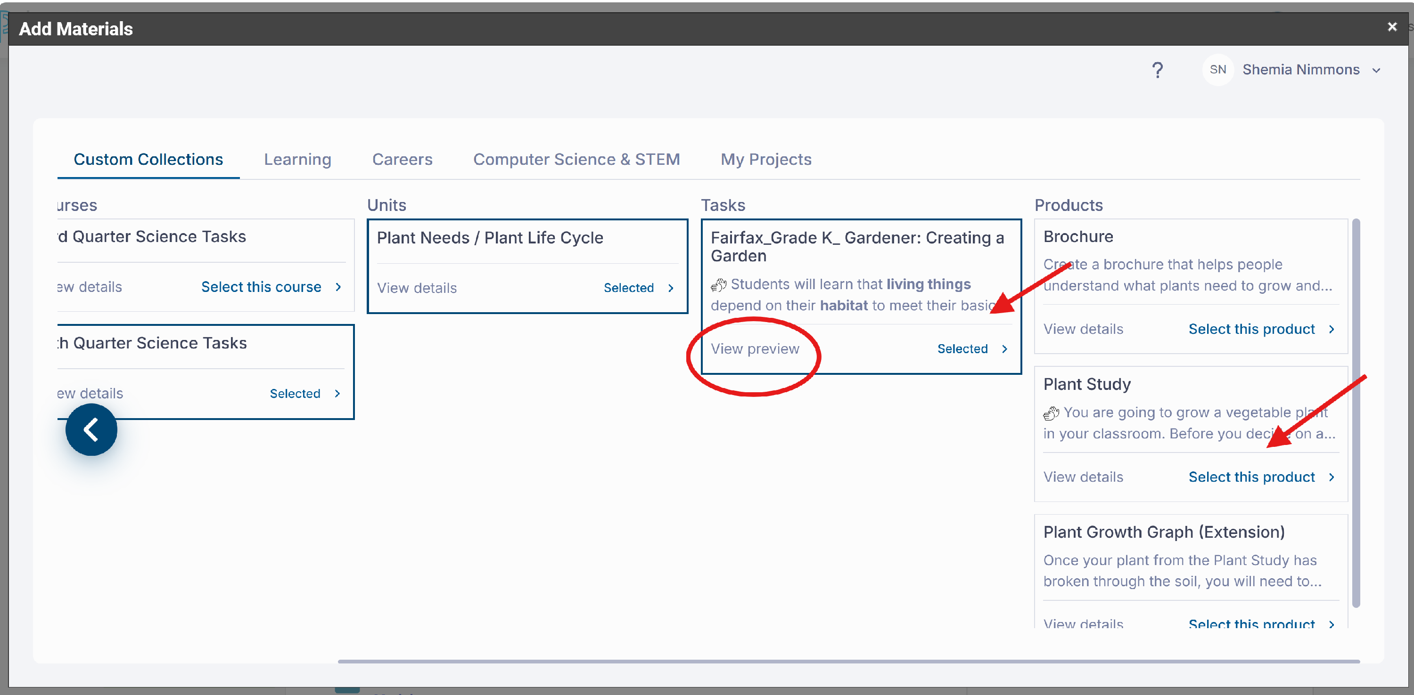
Task: Click Selected on Plant Needs unit card
Action: tap(628, 288)
